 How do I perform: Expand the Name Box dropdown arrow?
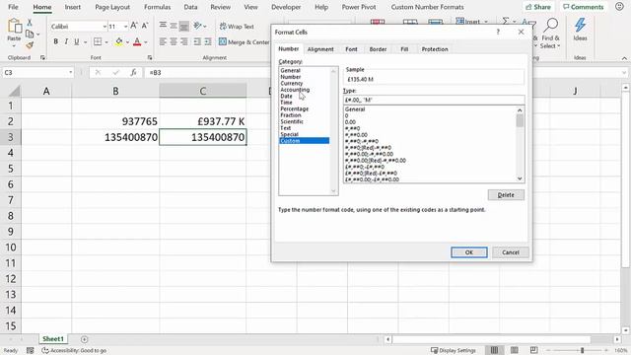click(x=70, y=72)
